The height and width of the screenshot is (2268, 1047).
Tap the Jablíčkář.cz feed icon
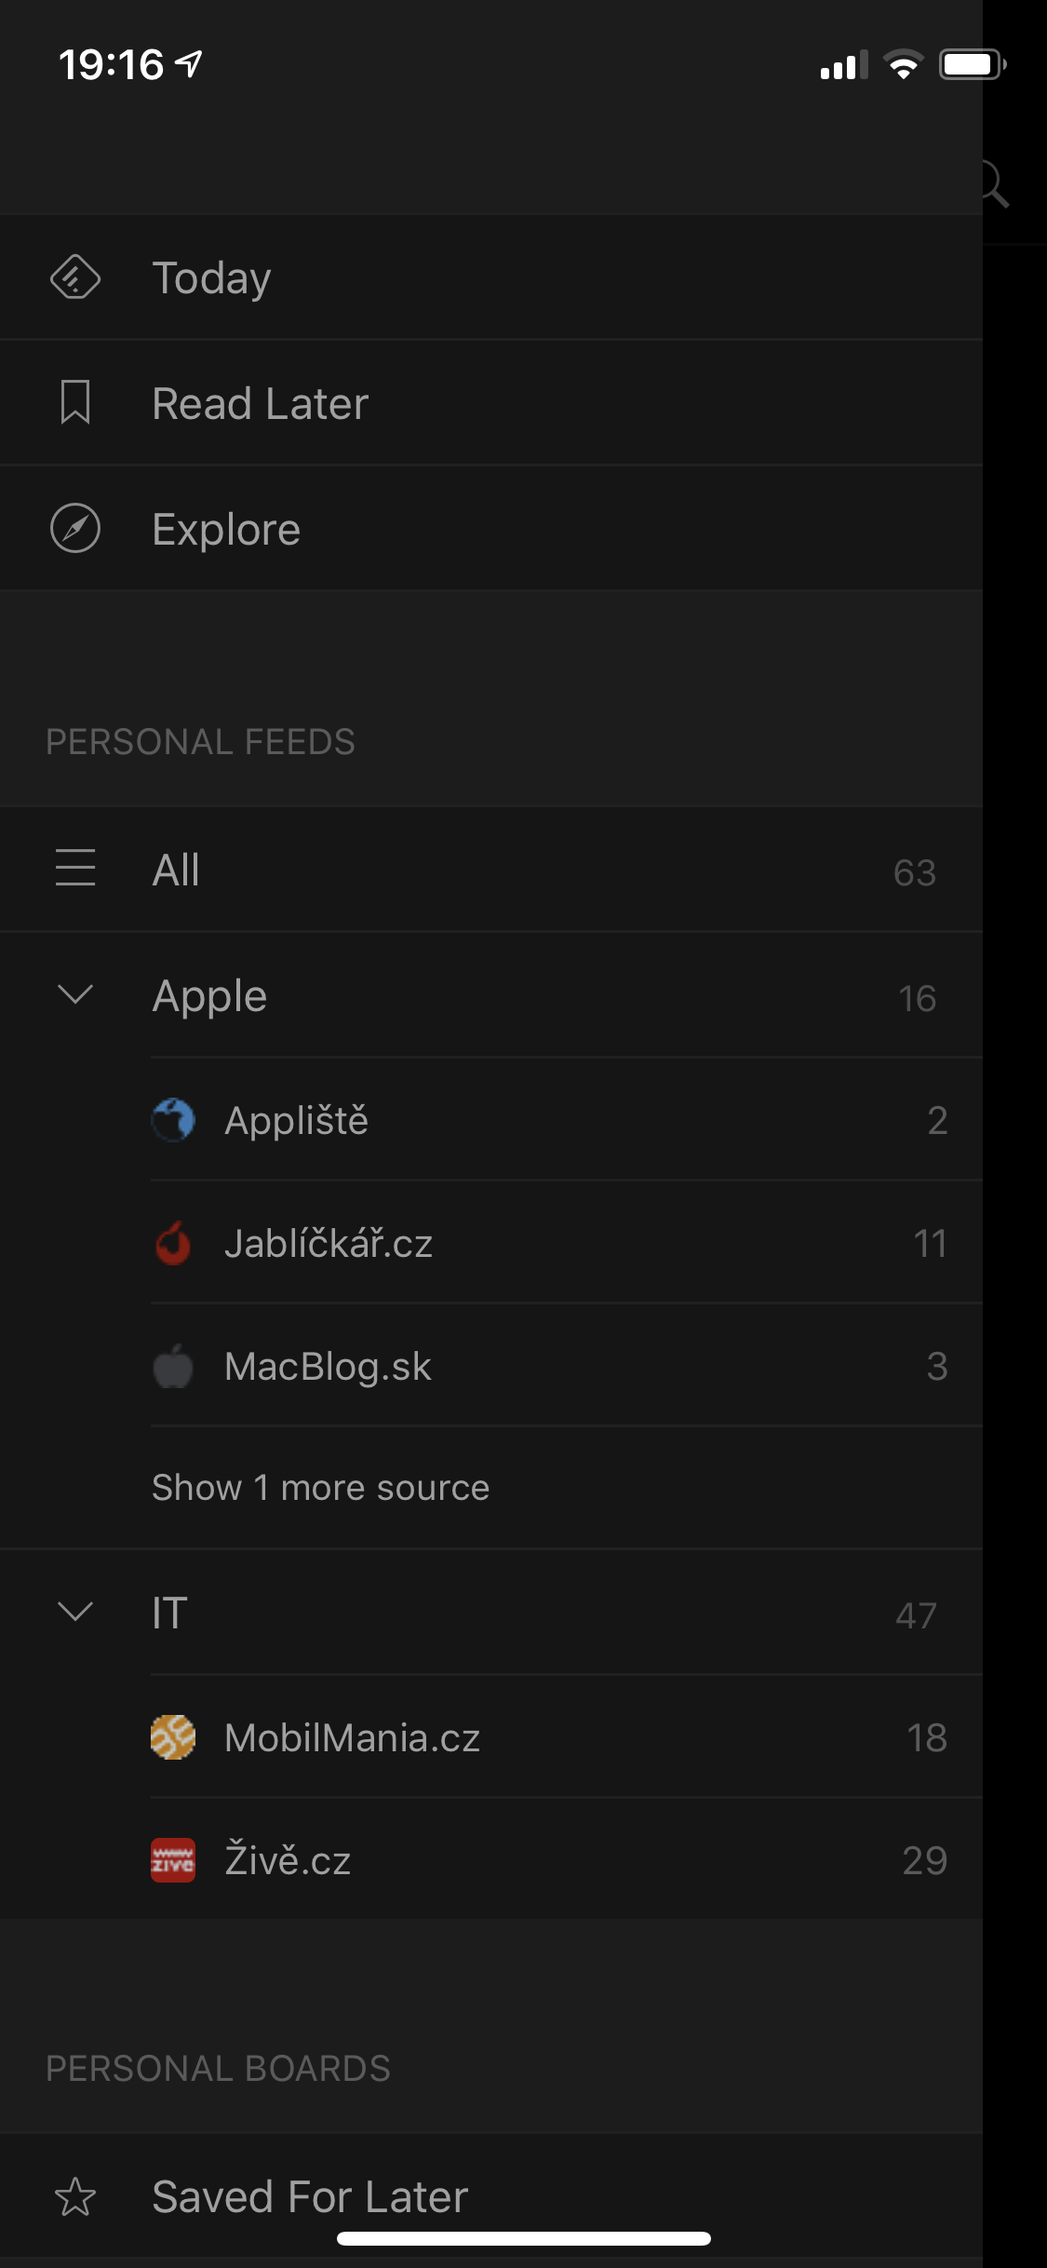[x=173, y=1243]
